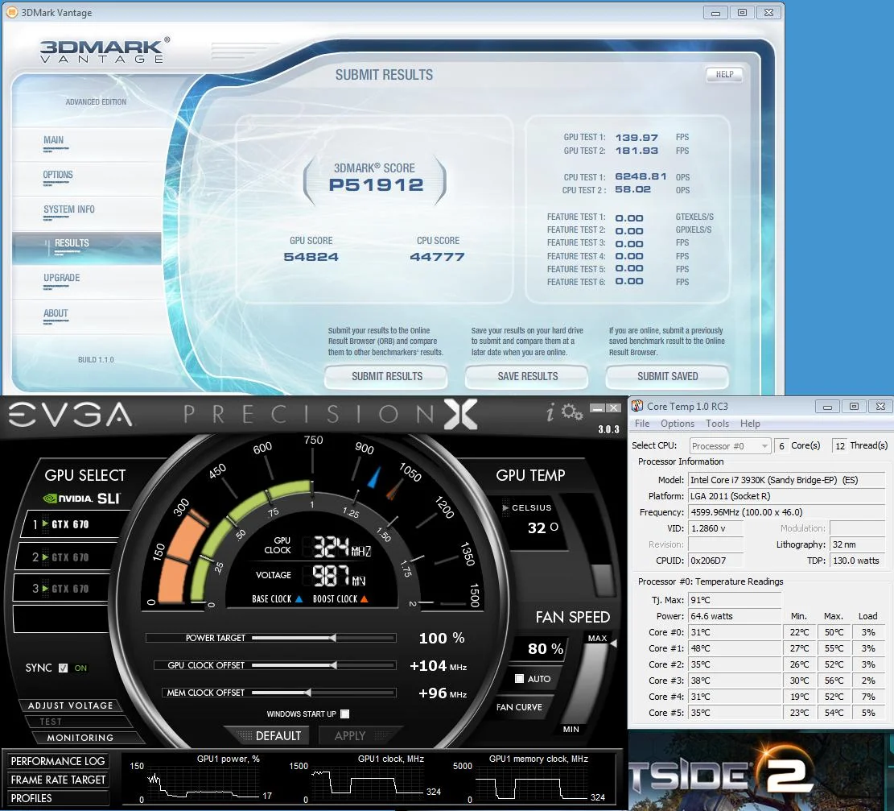Open the FAN CURVE settings

519,707
